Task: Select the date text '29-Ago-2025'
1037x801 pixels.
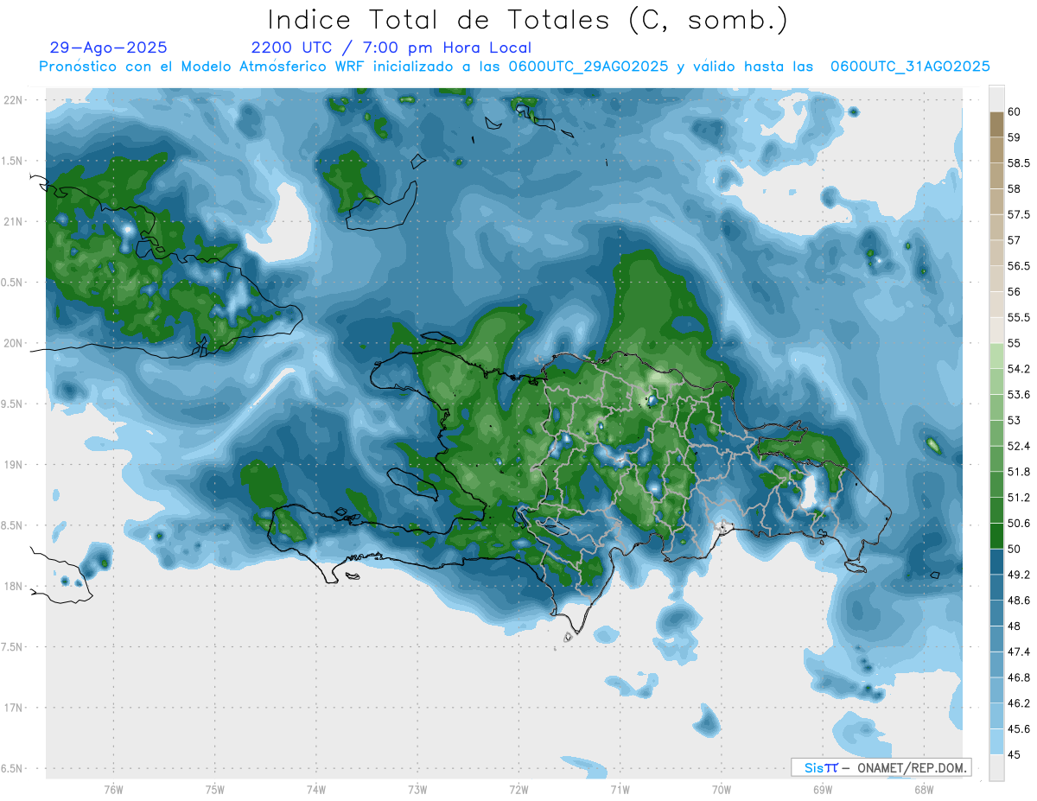Action: click(x=109, y=48)
